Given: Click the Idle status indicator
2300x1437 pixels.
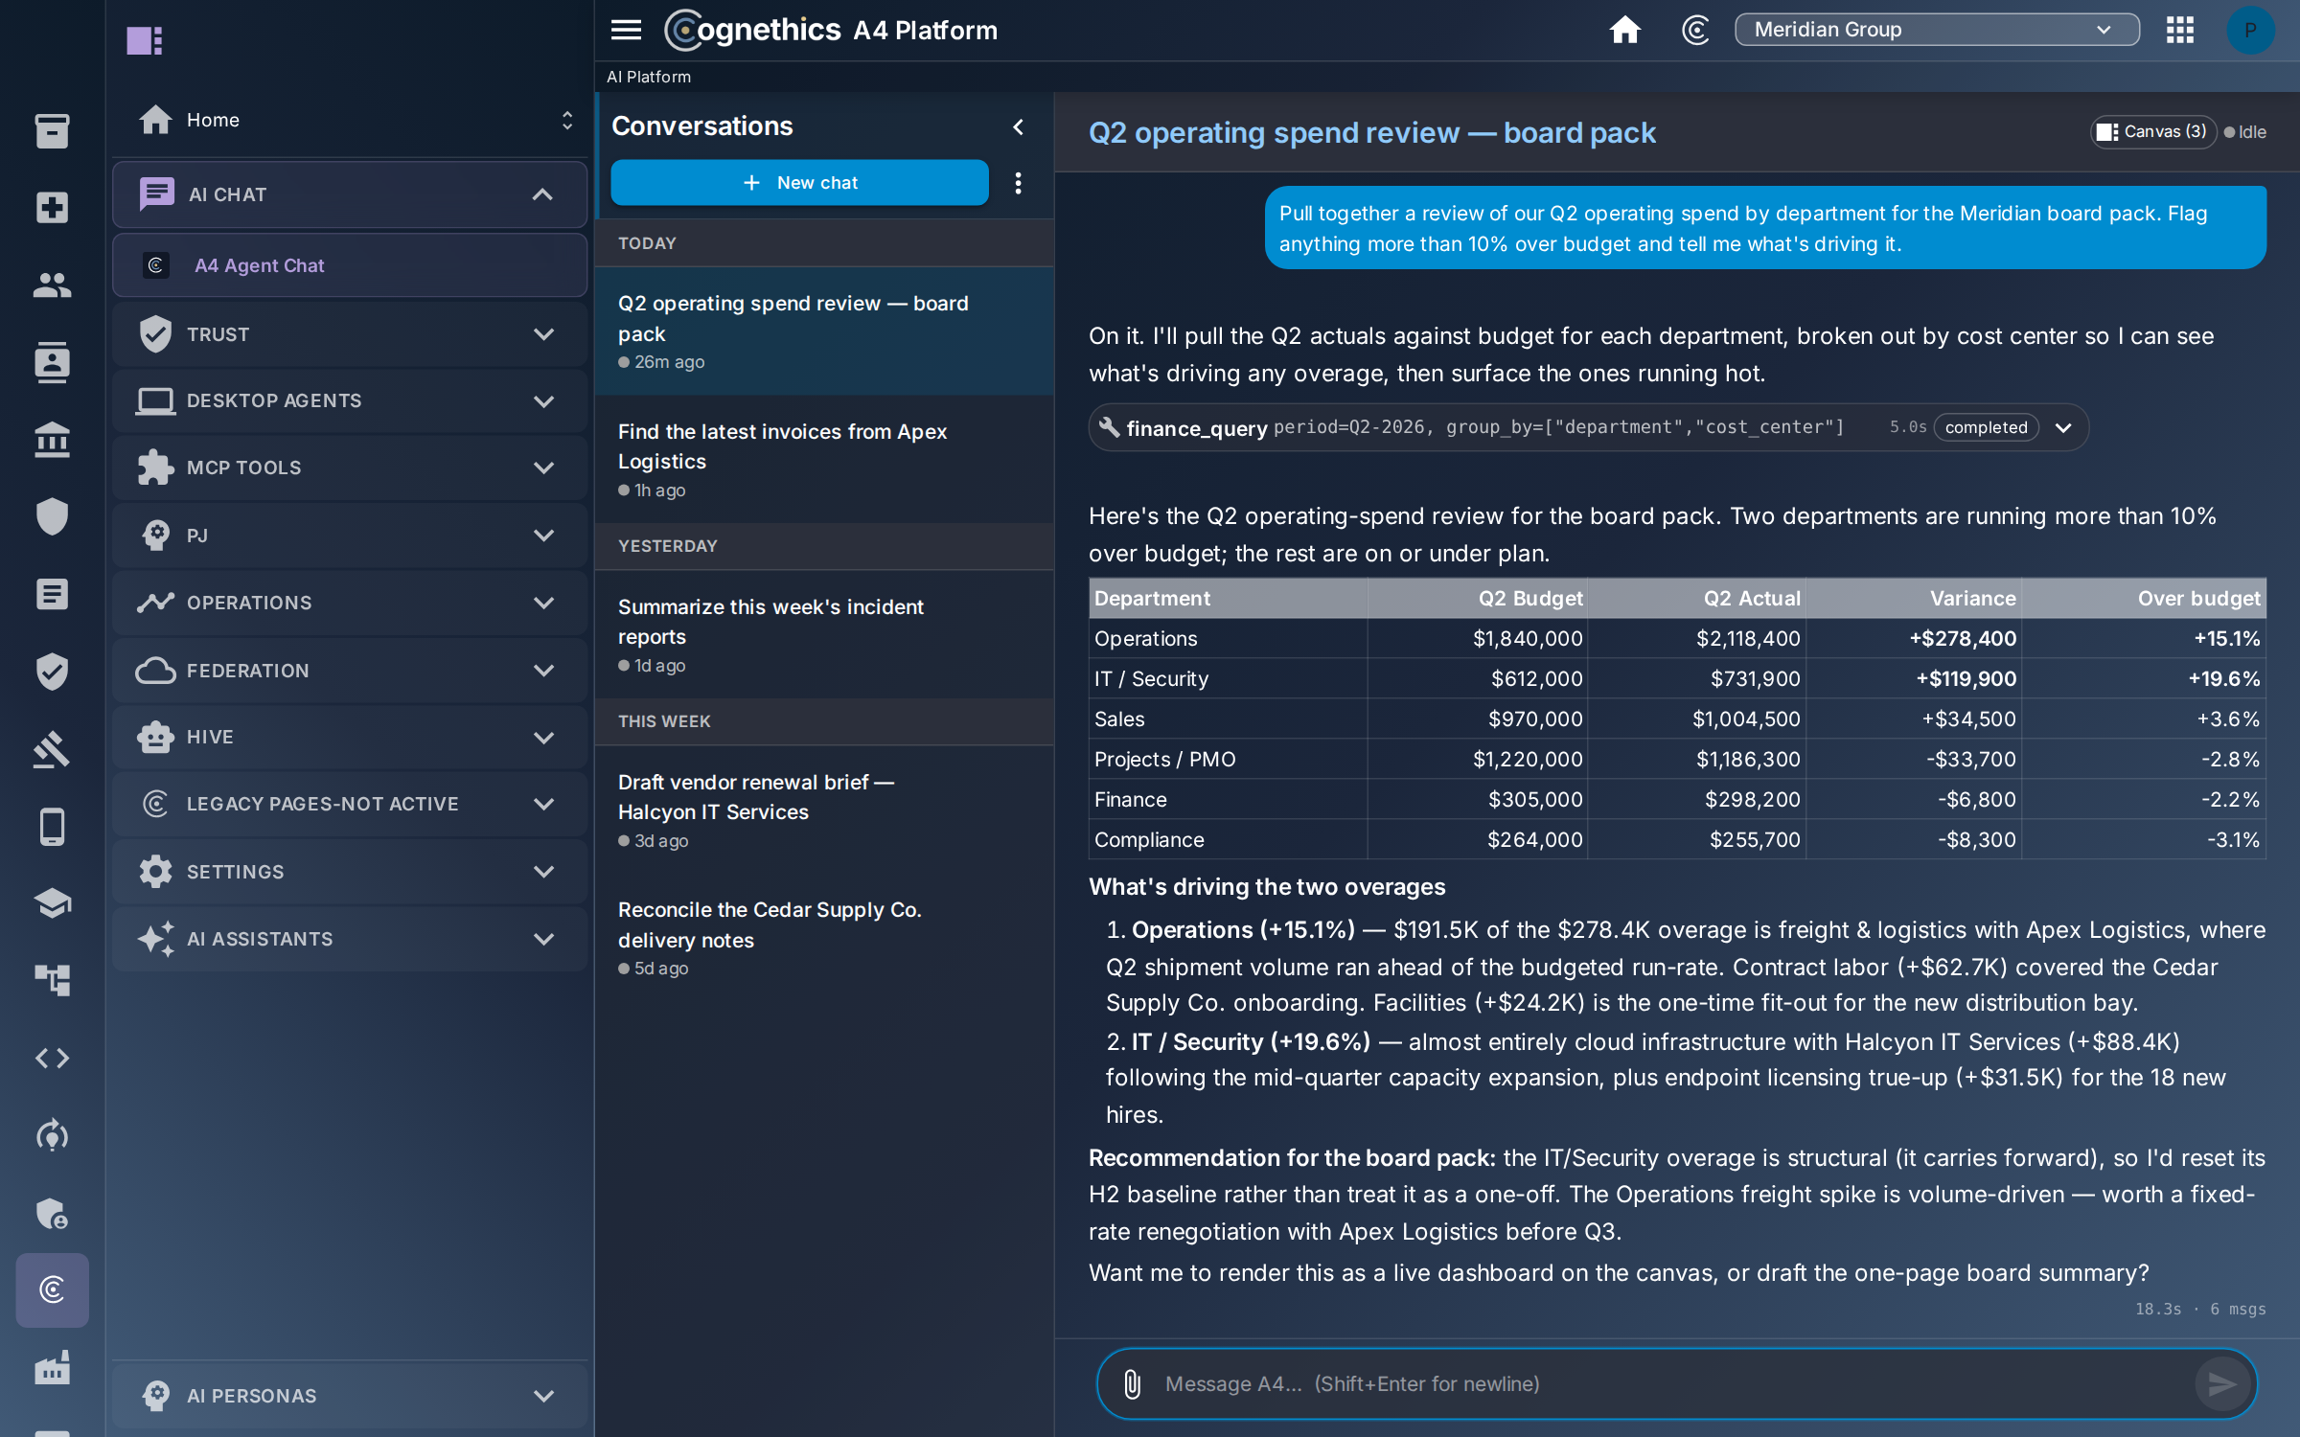Looking at the screenshot, I should (x=2244, y=132).
